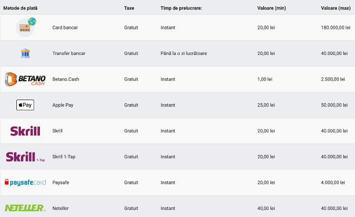
Task: Click the Apple Pay logo
Action: (x=25, y=105)
